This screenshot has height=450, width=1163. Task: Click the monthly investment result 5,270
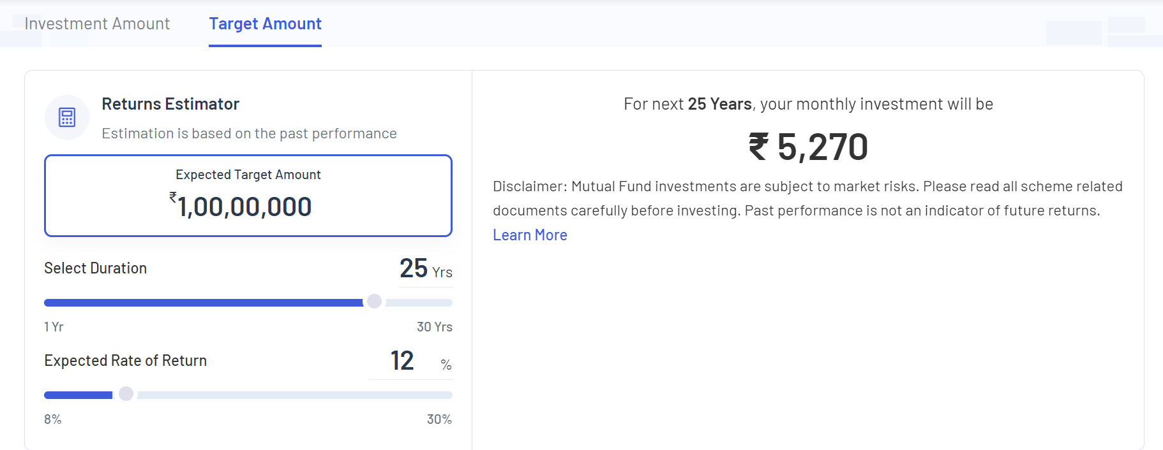point(822,147)
